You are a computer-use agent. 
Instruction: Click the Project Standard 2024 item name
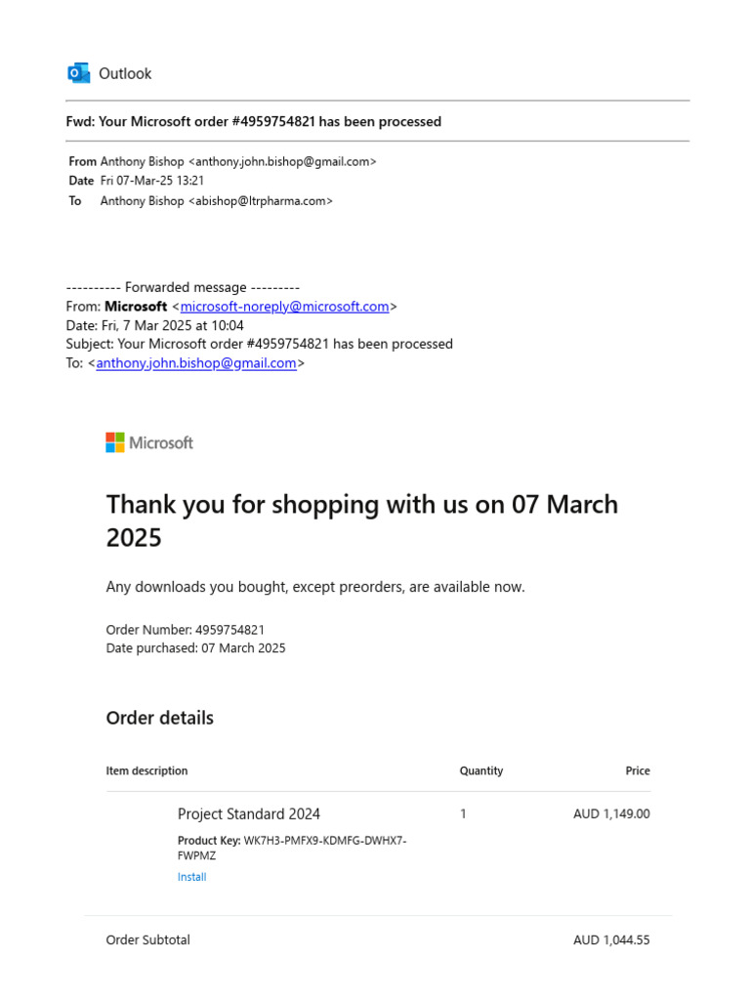249,814
